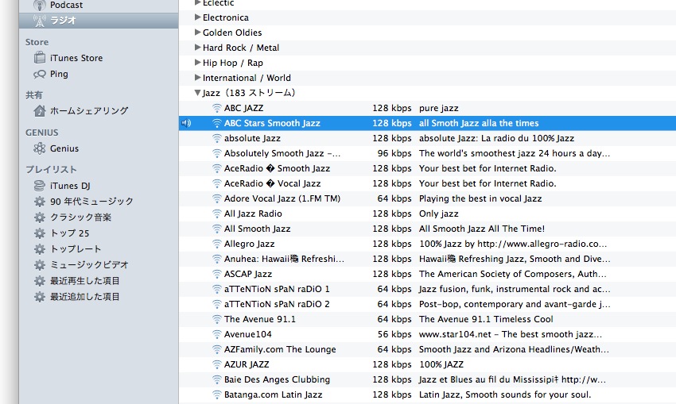The width and height of the screenshot is (676, 404).
Task: Click 'The Avenue 91.1 Timeless Cool' description
Action: click(486, 319)
